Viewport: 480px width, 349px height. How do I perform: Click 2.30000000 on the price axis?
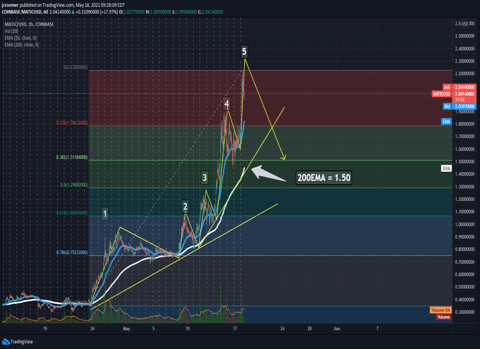(466, 61)
